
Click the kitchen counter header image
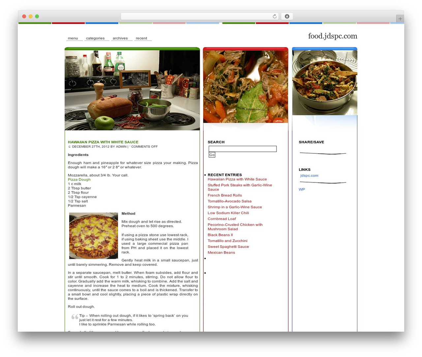132,90
